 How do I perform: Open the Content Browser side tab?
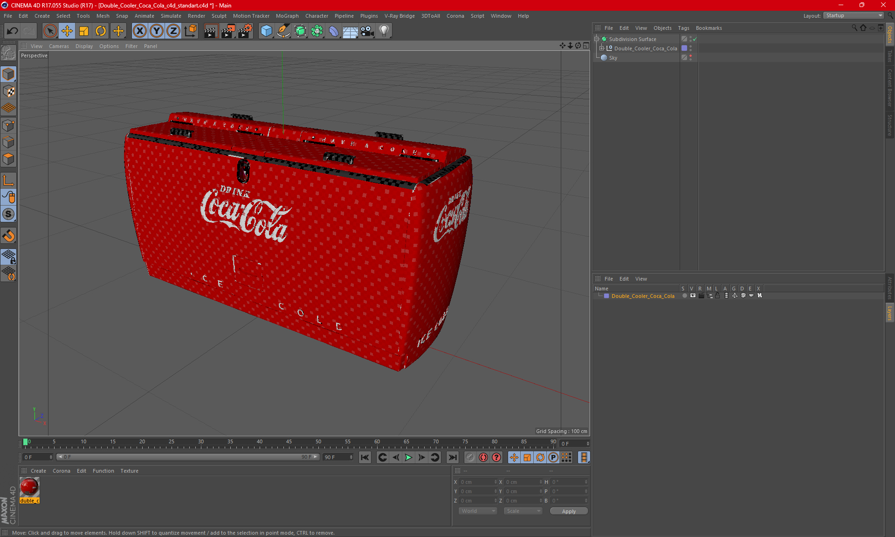click(x=889, y=88)
